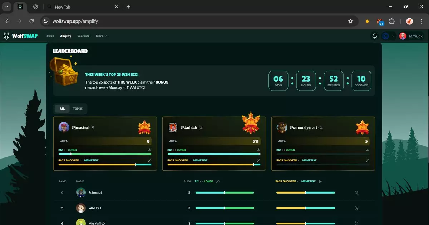Image resolution: width=429 pixels, height=225 pixels.
Task: Switch leaderboard filter to TOP 25
Action: tap(78, 109)
